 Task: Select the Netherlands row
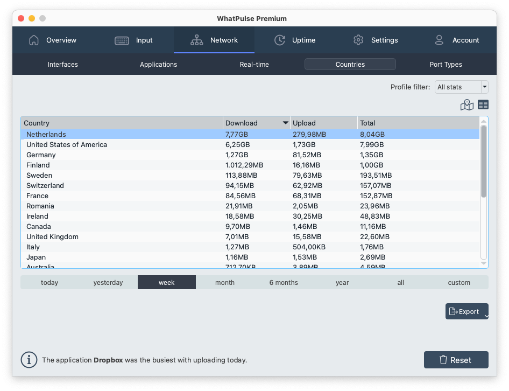click(x=250, y=134)
